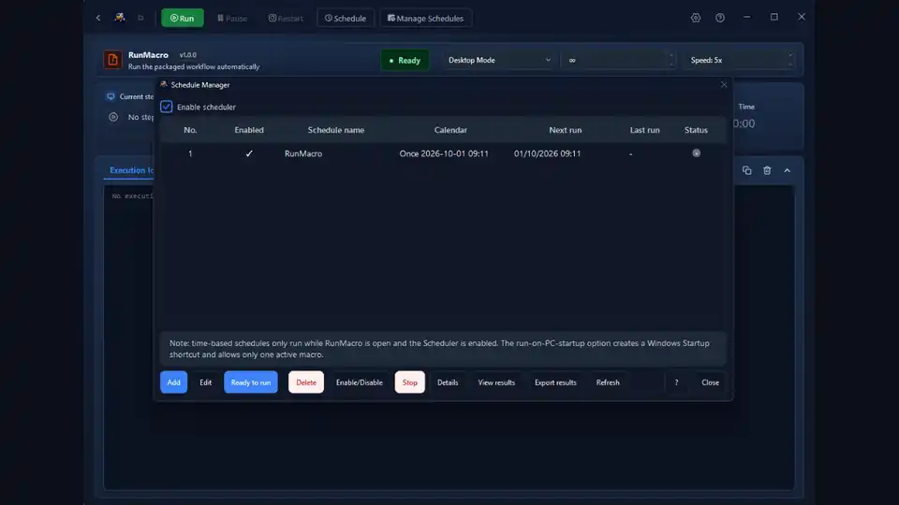
Task: Open the Speed: 5x dropdown
Action: pos(740,60)
